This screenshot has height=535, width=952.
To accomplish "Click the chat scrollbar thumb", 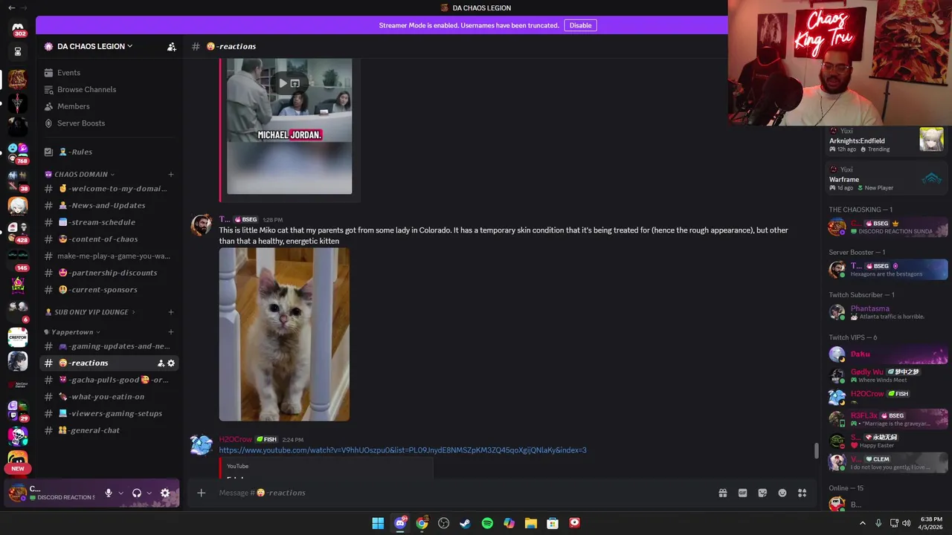I will point(816,451).
